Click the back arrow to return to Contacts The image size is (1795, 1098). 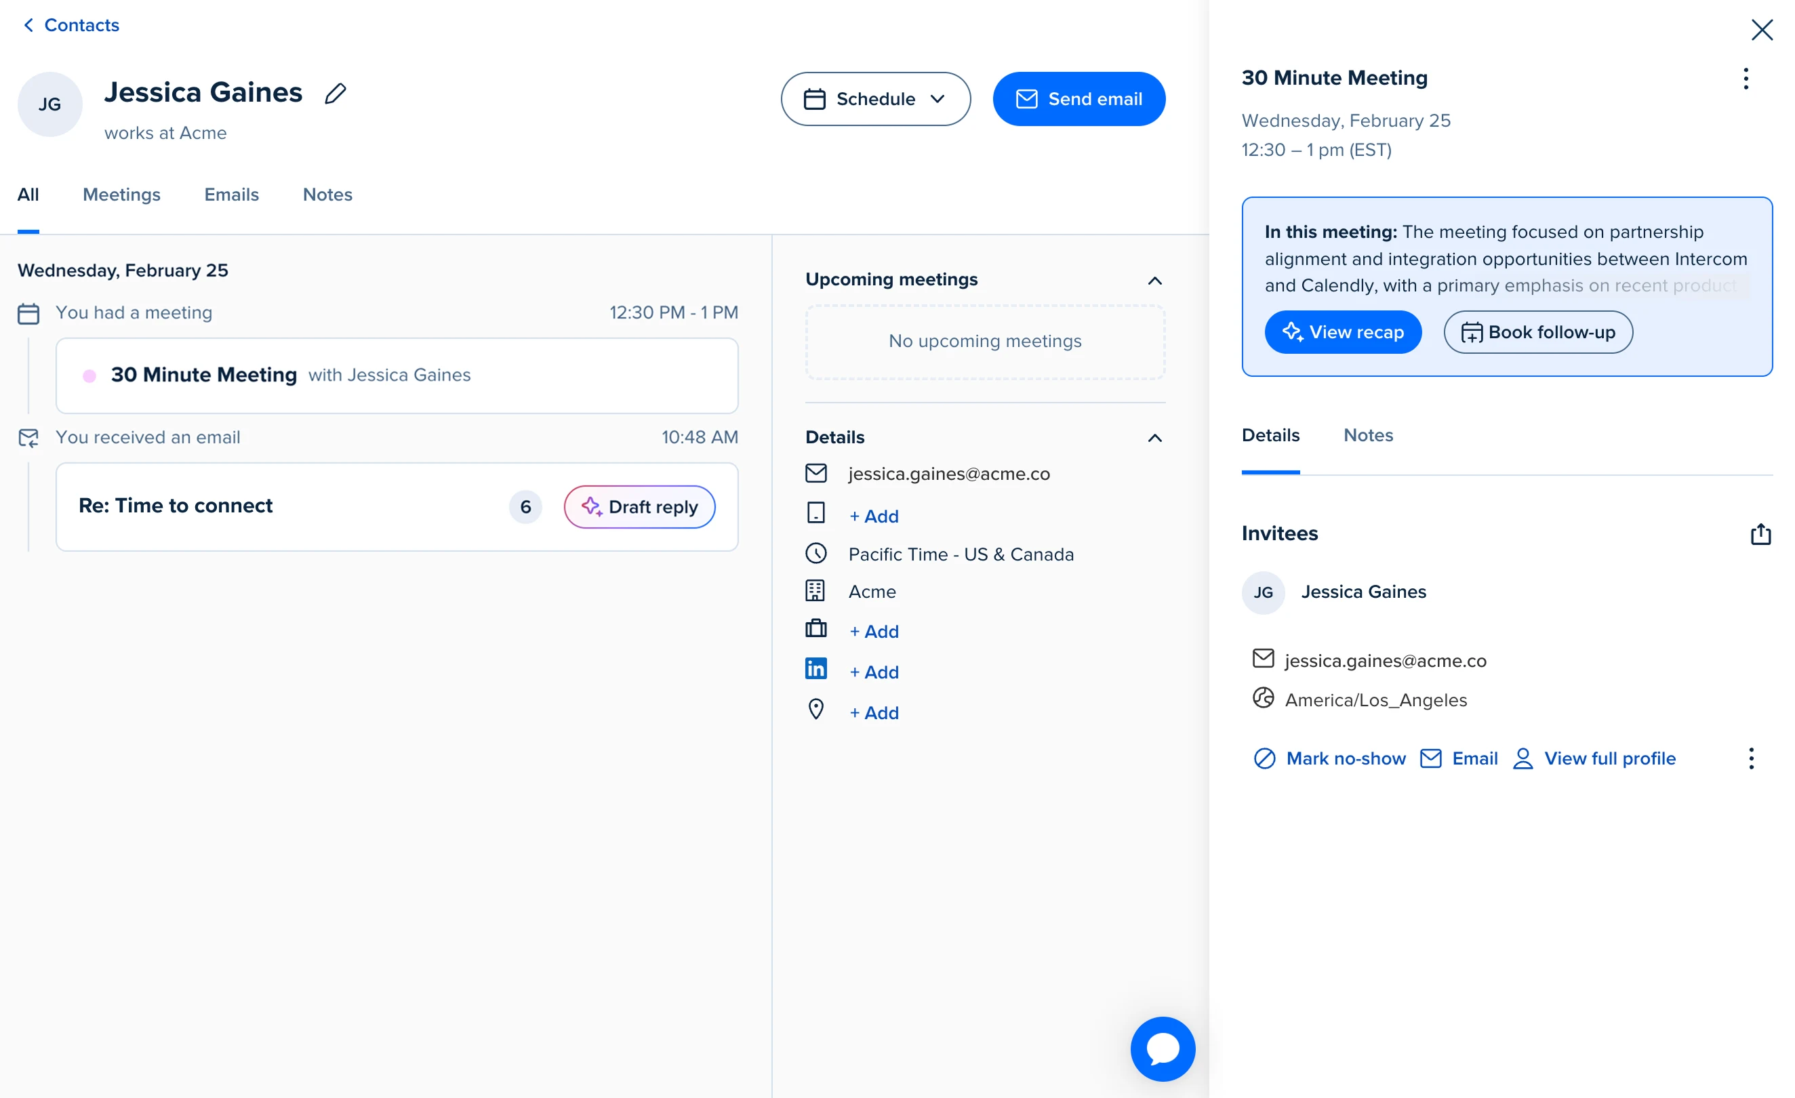[28, 24]
